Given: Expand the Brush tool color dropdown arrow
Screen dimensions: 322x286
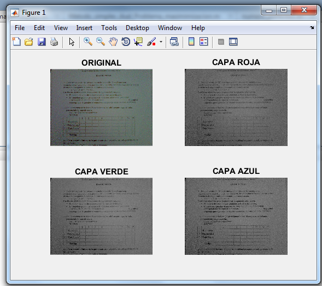Looking at the screenshot, I should 161,42.
